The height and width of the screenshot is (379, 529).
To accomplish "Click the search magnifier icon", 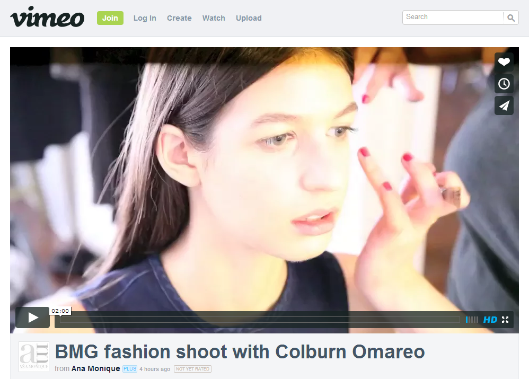I will coord(510,17).
